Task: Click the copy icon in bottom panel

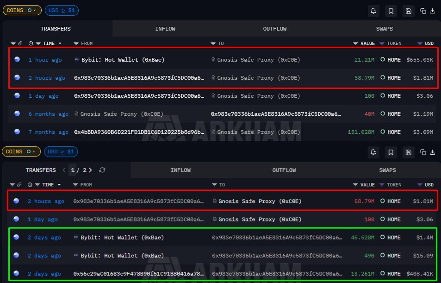Action: pos(422,152)
